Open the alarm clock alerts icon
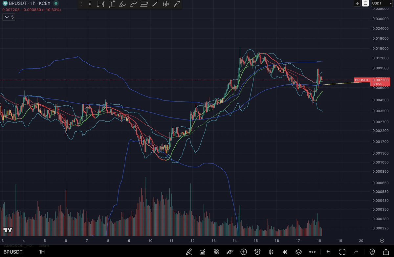Image resolution: width=394 pixels, height=257 pixels. [x=257, y=252]
